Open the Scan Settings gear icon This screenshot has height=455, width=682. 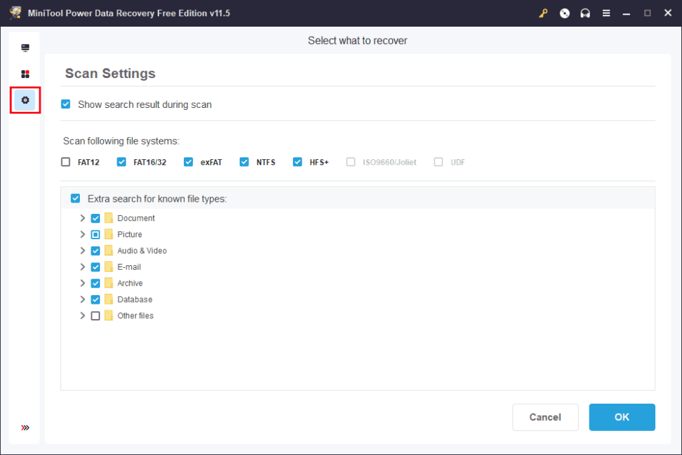pyautogui.click(x=25, y=100)
